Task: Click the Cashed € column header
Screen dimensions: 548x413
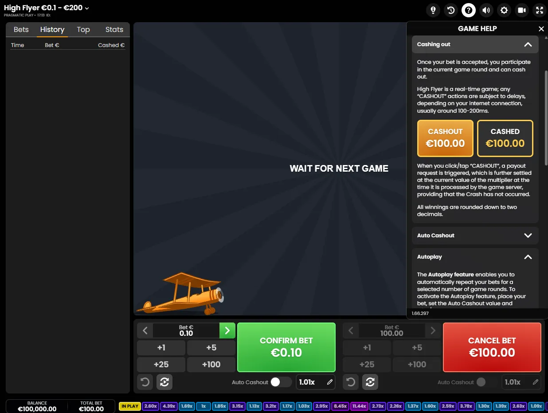Action: point(111,45)
